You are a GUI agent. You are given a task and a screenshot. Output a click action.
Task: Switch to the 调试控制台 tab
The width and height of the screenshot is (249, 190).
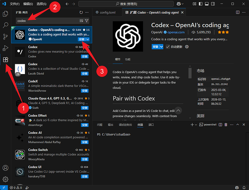click(x=125, y=125)
